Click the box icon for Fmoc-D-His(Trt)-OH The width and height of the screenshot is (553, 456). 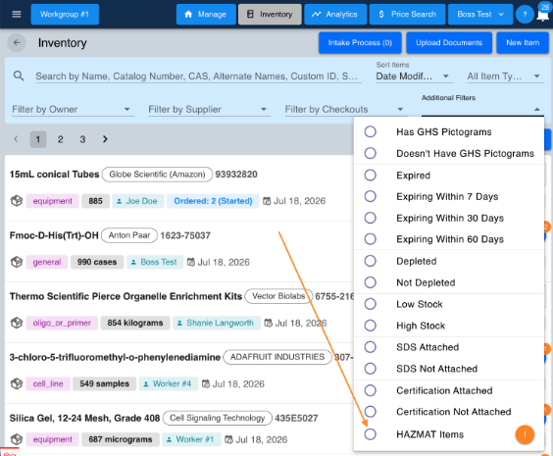point(17,262)
